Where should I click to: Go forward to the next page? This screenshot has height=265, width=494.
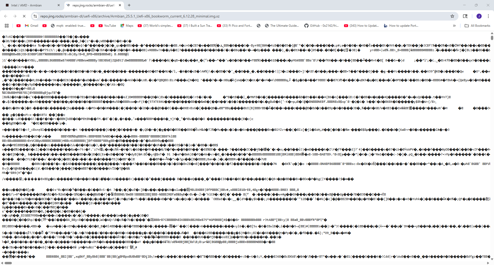tap(15, 16)
